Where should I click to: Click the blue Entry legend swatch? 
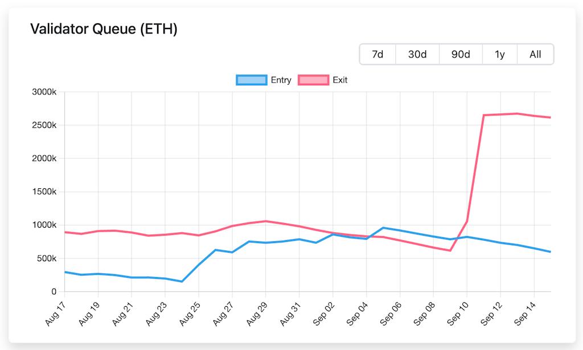click(252, 80)
